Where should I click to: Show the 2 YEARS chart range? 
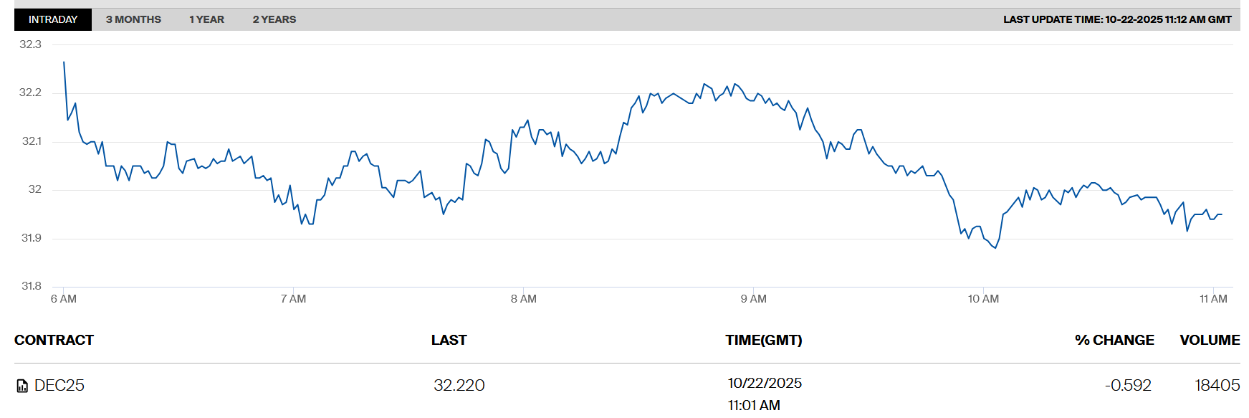pyautogui.click(x=274, y=19)
